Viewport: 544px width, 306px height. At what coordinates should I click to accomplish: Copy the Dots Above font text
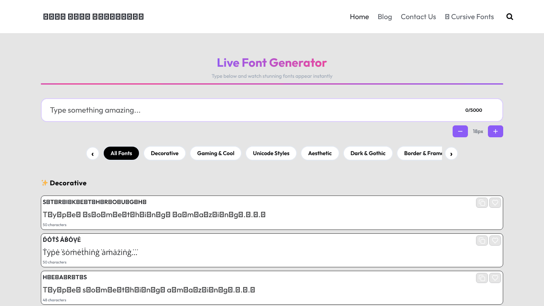482,241
